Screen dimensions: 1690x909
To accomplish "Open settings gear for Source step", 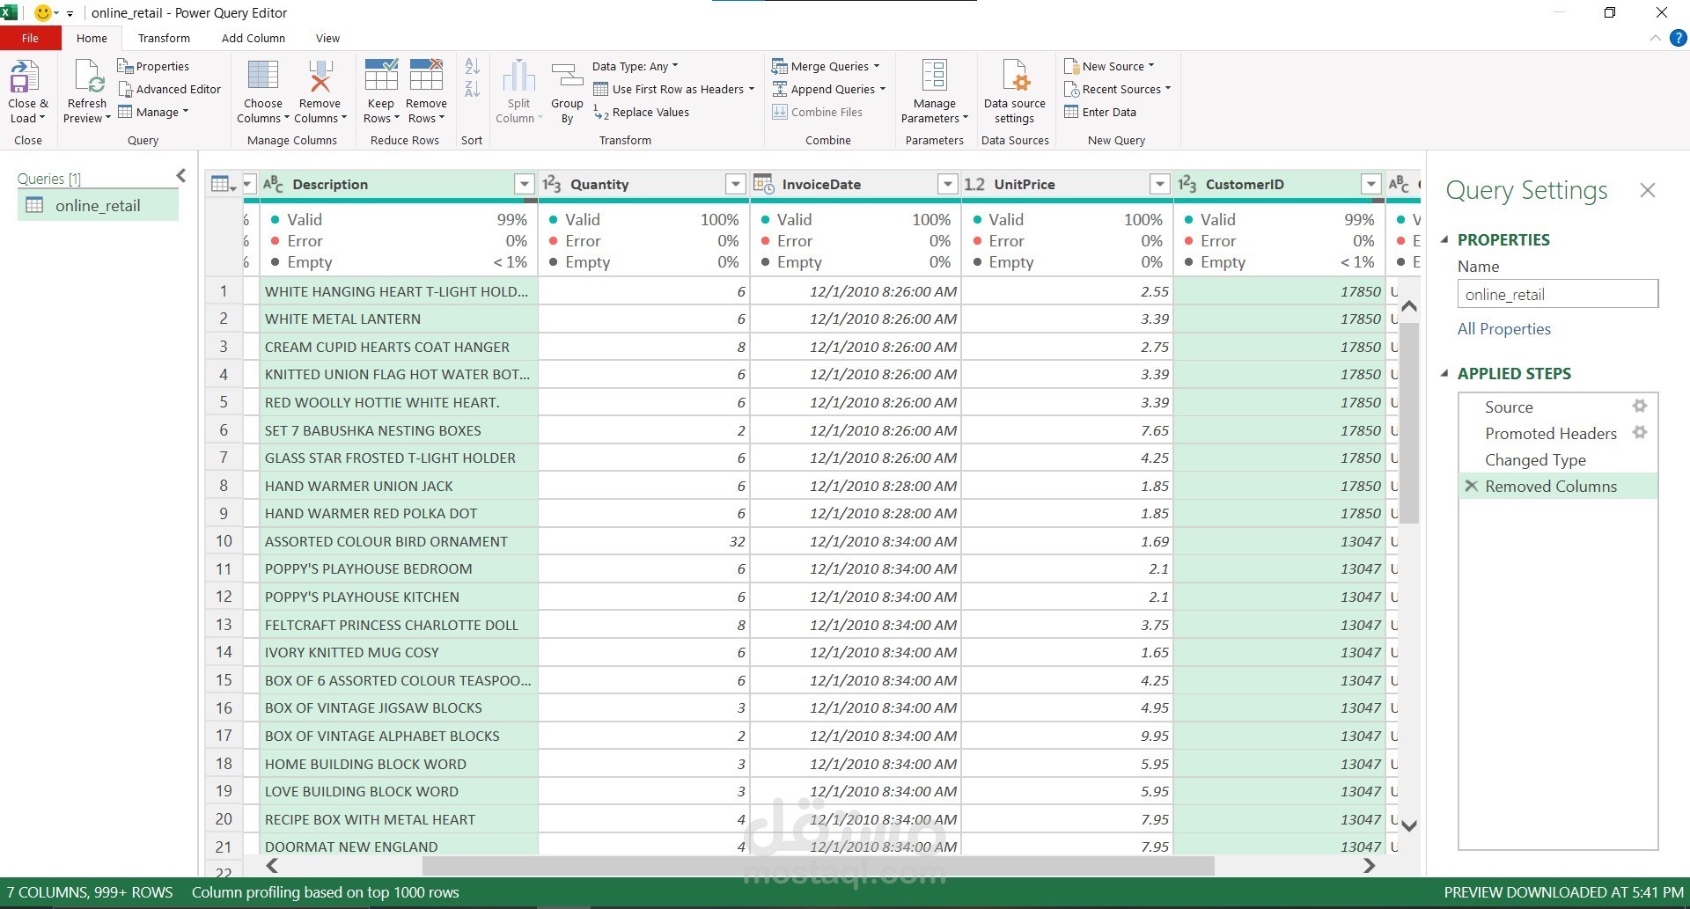I will point(1640,406).
